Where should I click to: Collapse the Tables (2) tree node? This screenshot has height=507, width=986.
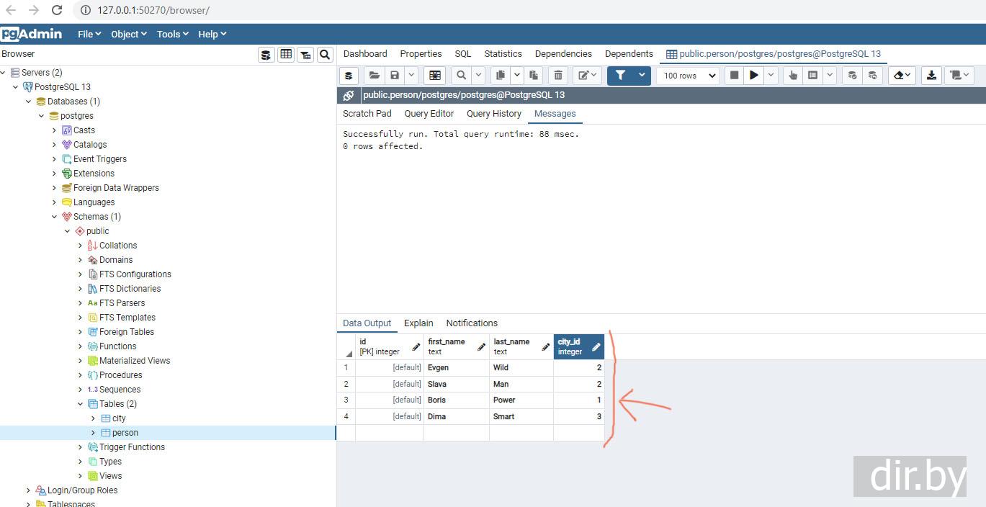pyautogui.click(x=80, y=404)
